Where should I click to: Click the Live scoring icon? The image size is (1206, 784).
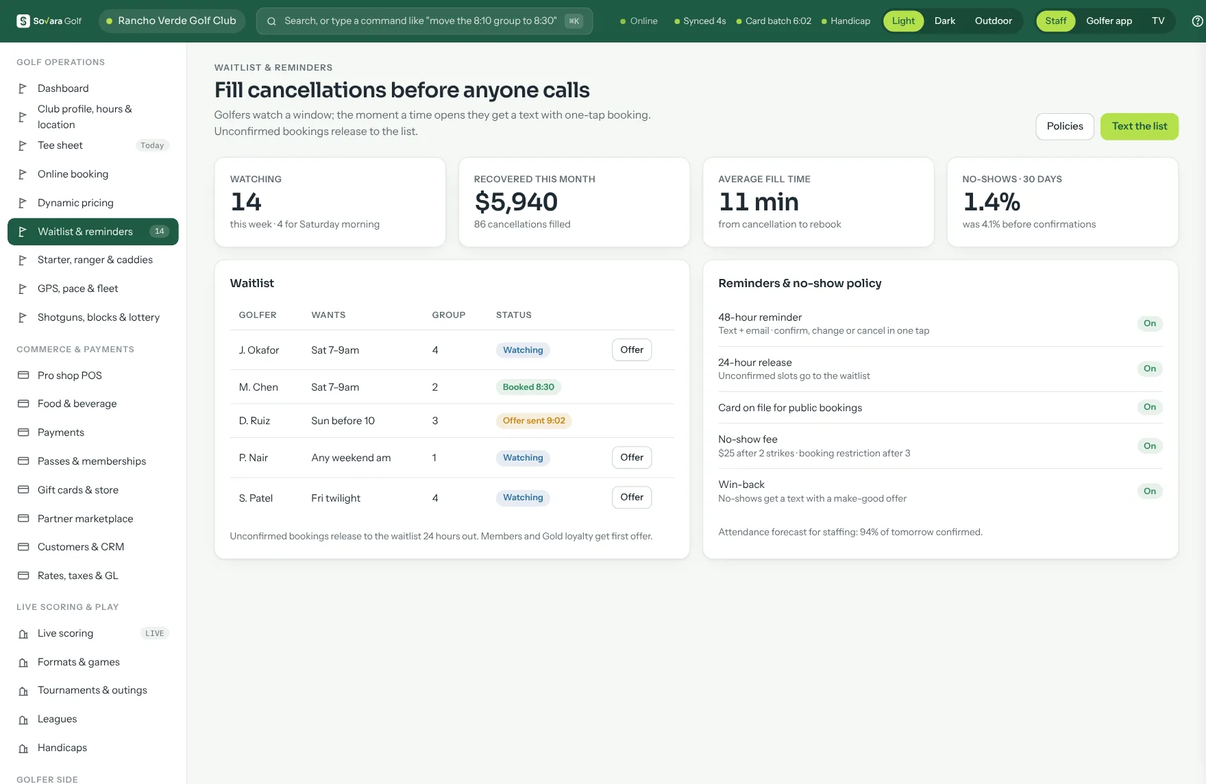23,633
